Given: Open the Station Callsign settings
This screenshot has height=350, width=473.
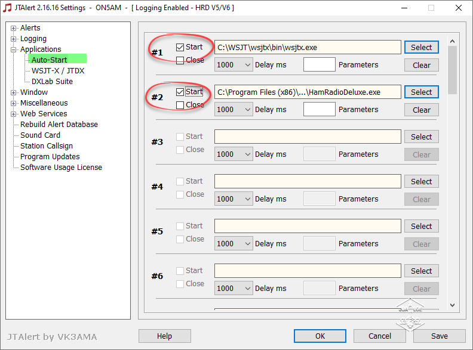Looking at the screenshot, I should point(47,146).
